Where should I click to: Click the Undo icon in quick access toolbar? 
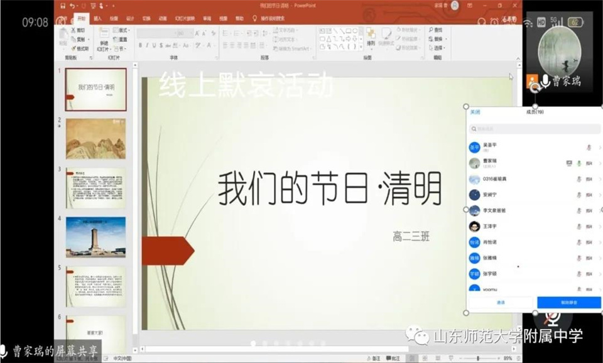pyautogui.click(x=73, y=6)
